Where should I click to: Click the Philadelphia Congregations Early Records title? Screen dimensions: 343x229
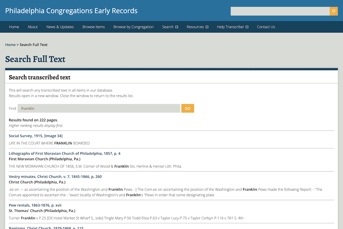coord(71,11)
